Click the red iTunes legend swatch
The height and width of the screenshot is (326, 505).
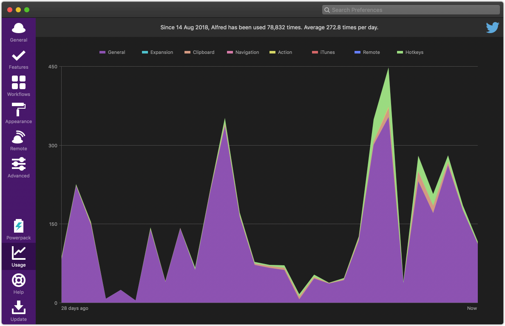(x=315, y=52)
